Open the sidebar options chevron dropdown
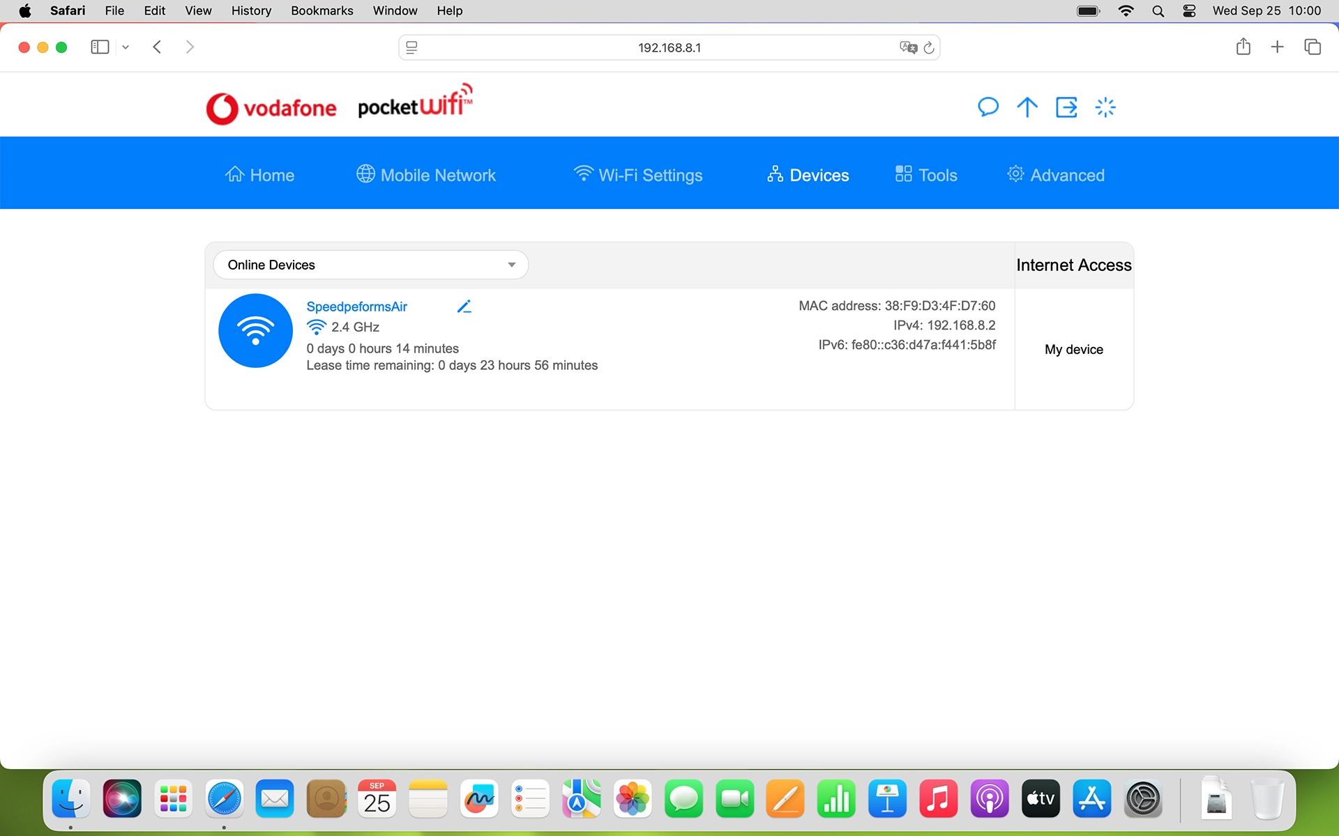This screenshot has height=836, width=1339. tap(126, 47)
